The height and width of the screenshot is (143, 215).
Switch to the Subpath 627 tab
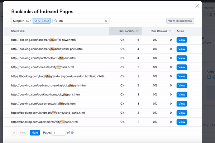21,21
